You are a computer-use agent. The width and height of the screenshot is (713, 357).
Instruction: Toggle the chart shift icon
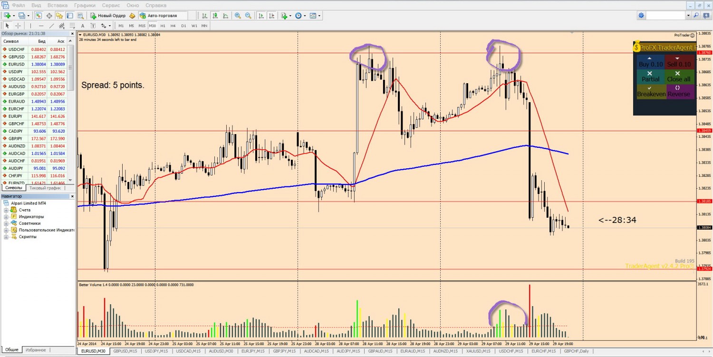pyautogui.click(x=271, y=16)
